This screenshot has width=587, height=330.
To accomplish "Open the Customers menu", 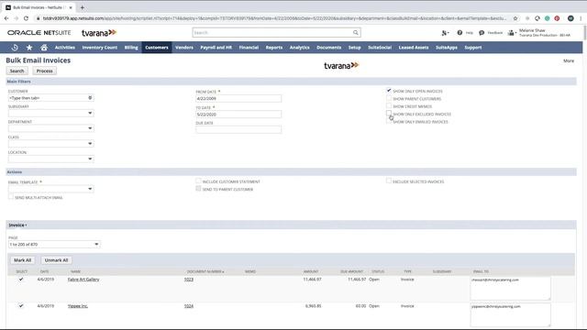I will click(x=157, y=48).
